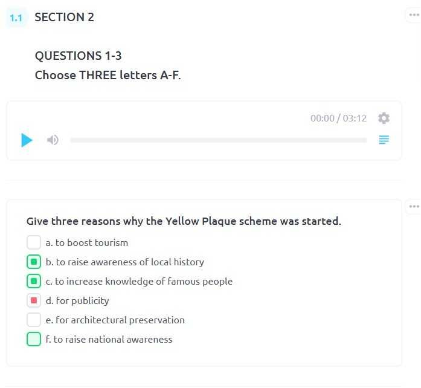Viewport: 421px width, 388px height.
Task: Click the "to boost tourism" answer text
Action: point(91,243)
